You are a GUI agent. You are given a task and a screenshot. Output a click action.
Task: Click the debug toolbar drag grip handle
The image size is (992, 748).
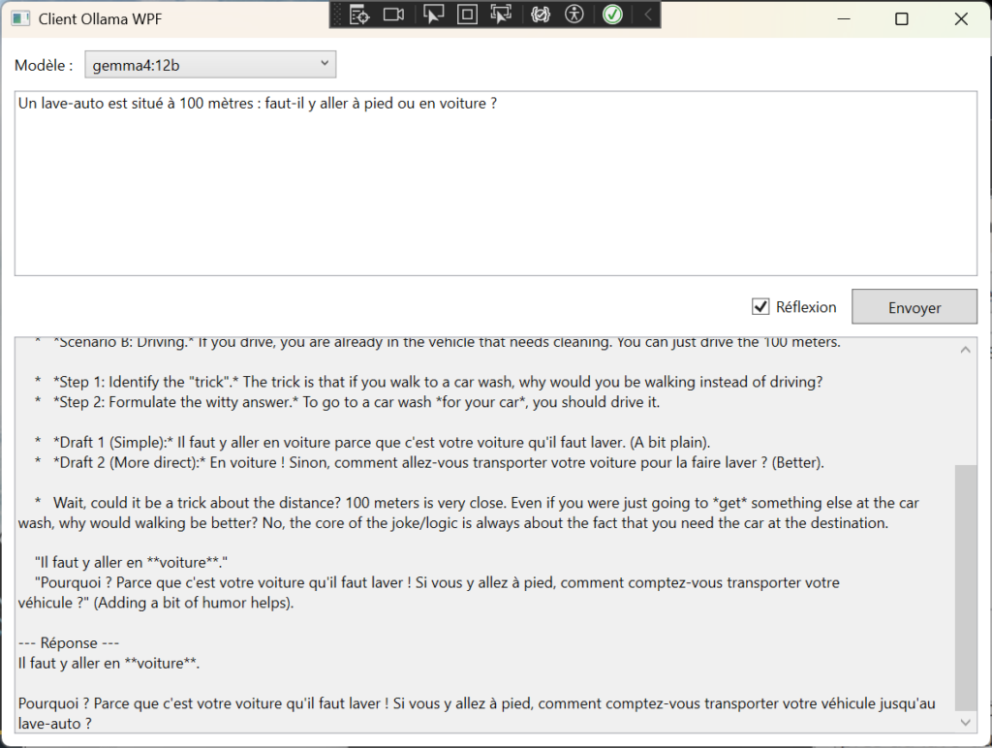[337, 15]
